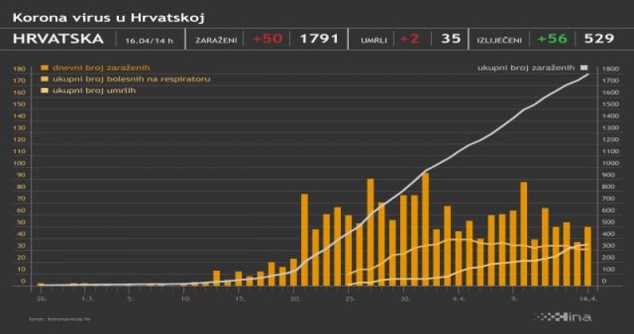This screenshot has height=334, width=634.
Task: Click the 25. date marker on x-axis
Action: (349, 300)
